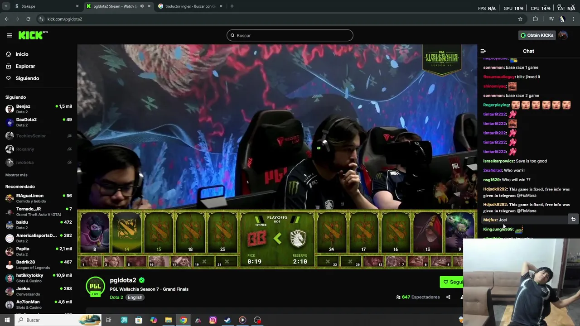Open offline channel TechiesSenior
Image resolution: width=580 pixels, height=326 pixels.
coord(39,136)
